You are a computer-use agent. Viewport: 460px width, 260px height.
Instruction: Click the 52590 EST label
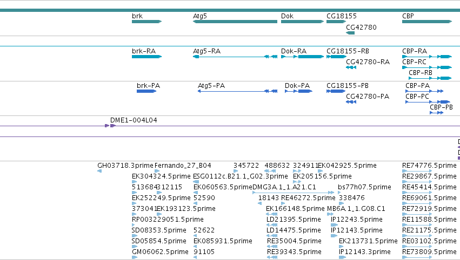(x=204, y=198)
